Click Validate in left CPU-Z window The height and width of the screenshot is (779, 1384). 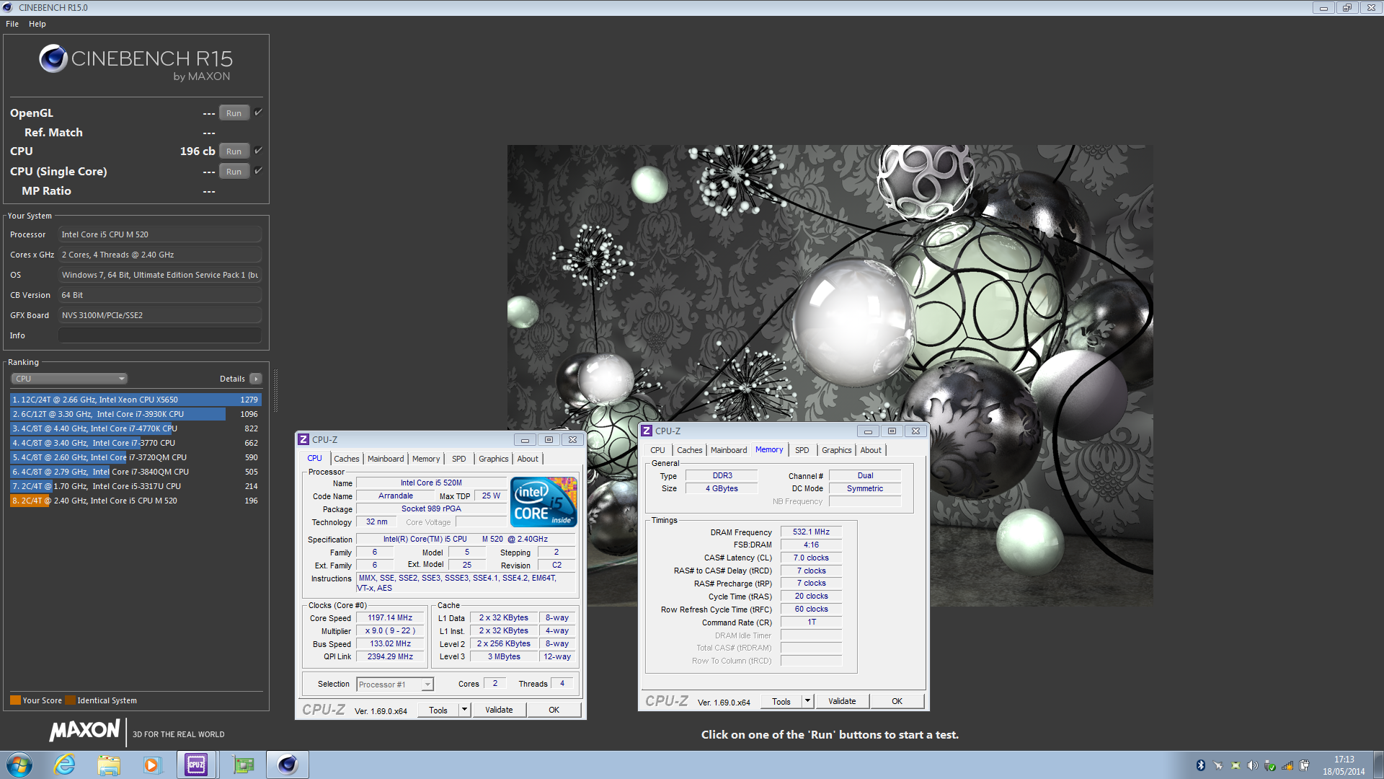coord(499,710)
